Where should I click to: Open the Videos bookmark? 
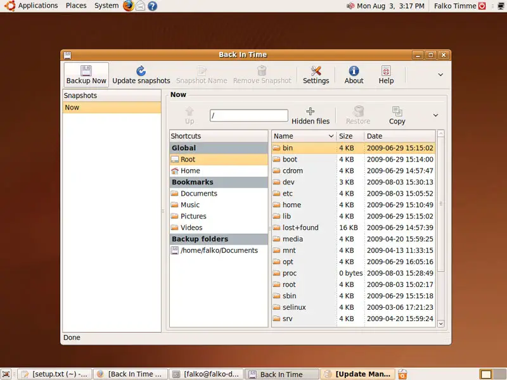[219, 227]
